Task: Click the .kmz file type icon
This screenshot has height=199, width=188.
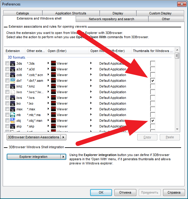Action: [x=13, y=86]
